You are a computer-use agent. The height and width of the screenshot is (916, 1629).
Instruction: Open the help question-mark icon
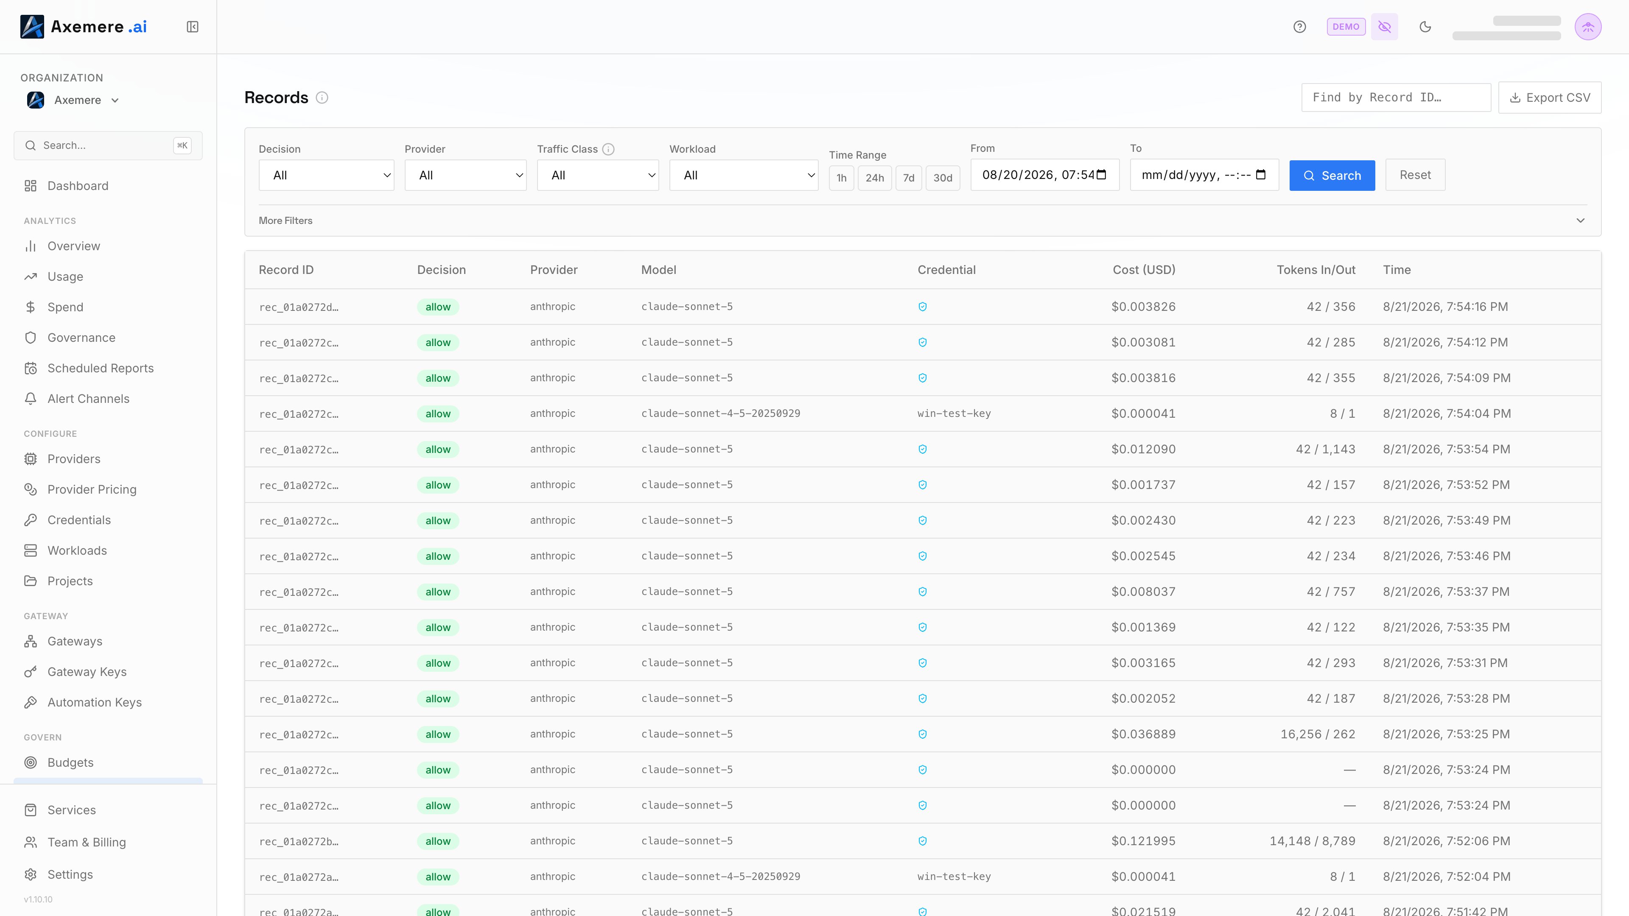coord(1299,27)
